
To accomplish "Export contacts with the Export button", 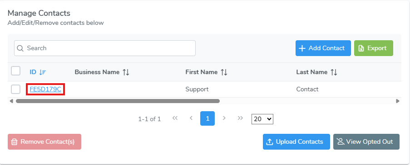I will [x=374, y=48].
